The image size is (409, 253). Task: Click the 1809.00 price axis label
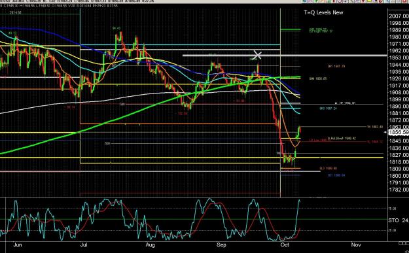tap(399, 169)
